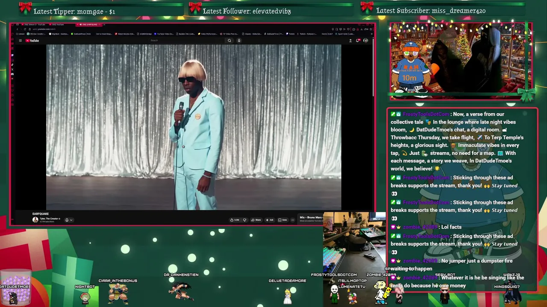
Task: Click the zombie chat message 'Lol facts'
Action: point(451,227)
